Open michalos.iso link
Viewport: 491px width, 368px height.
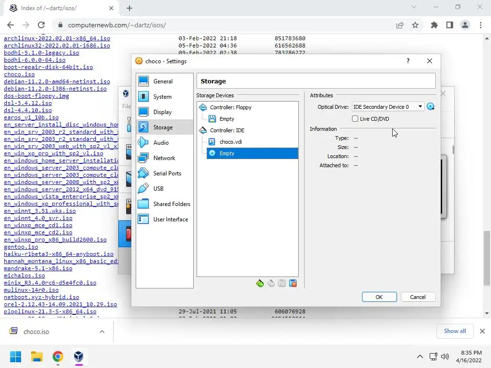(24, 276)
